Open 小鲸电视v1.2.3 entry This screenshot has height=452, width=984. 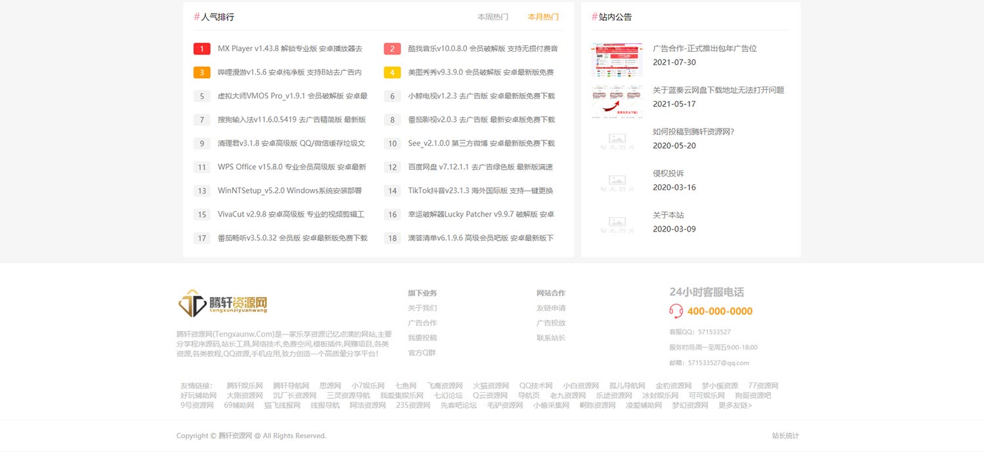point(482,96)
